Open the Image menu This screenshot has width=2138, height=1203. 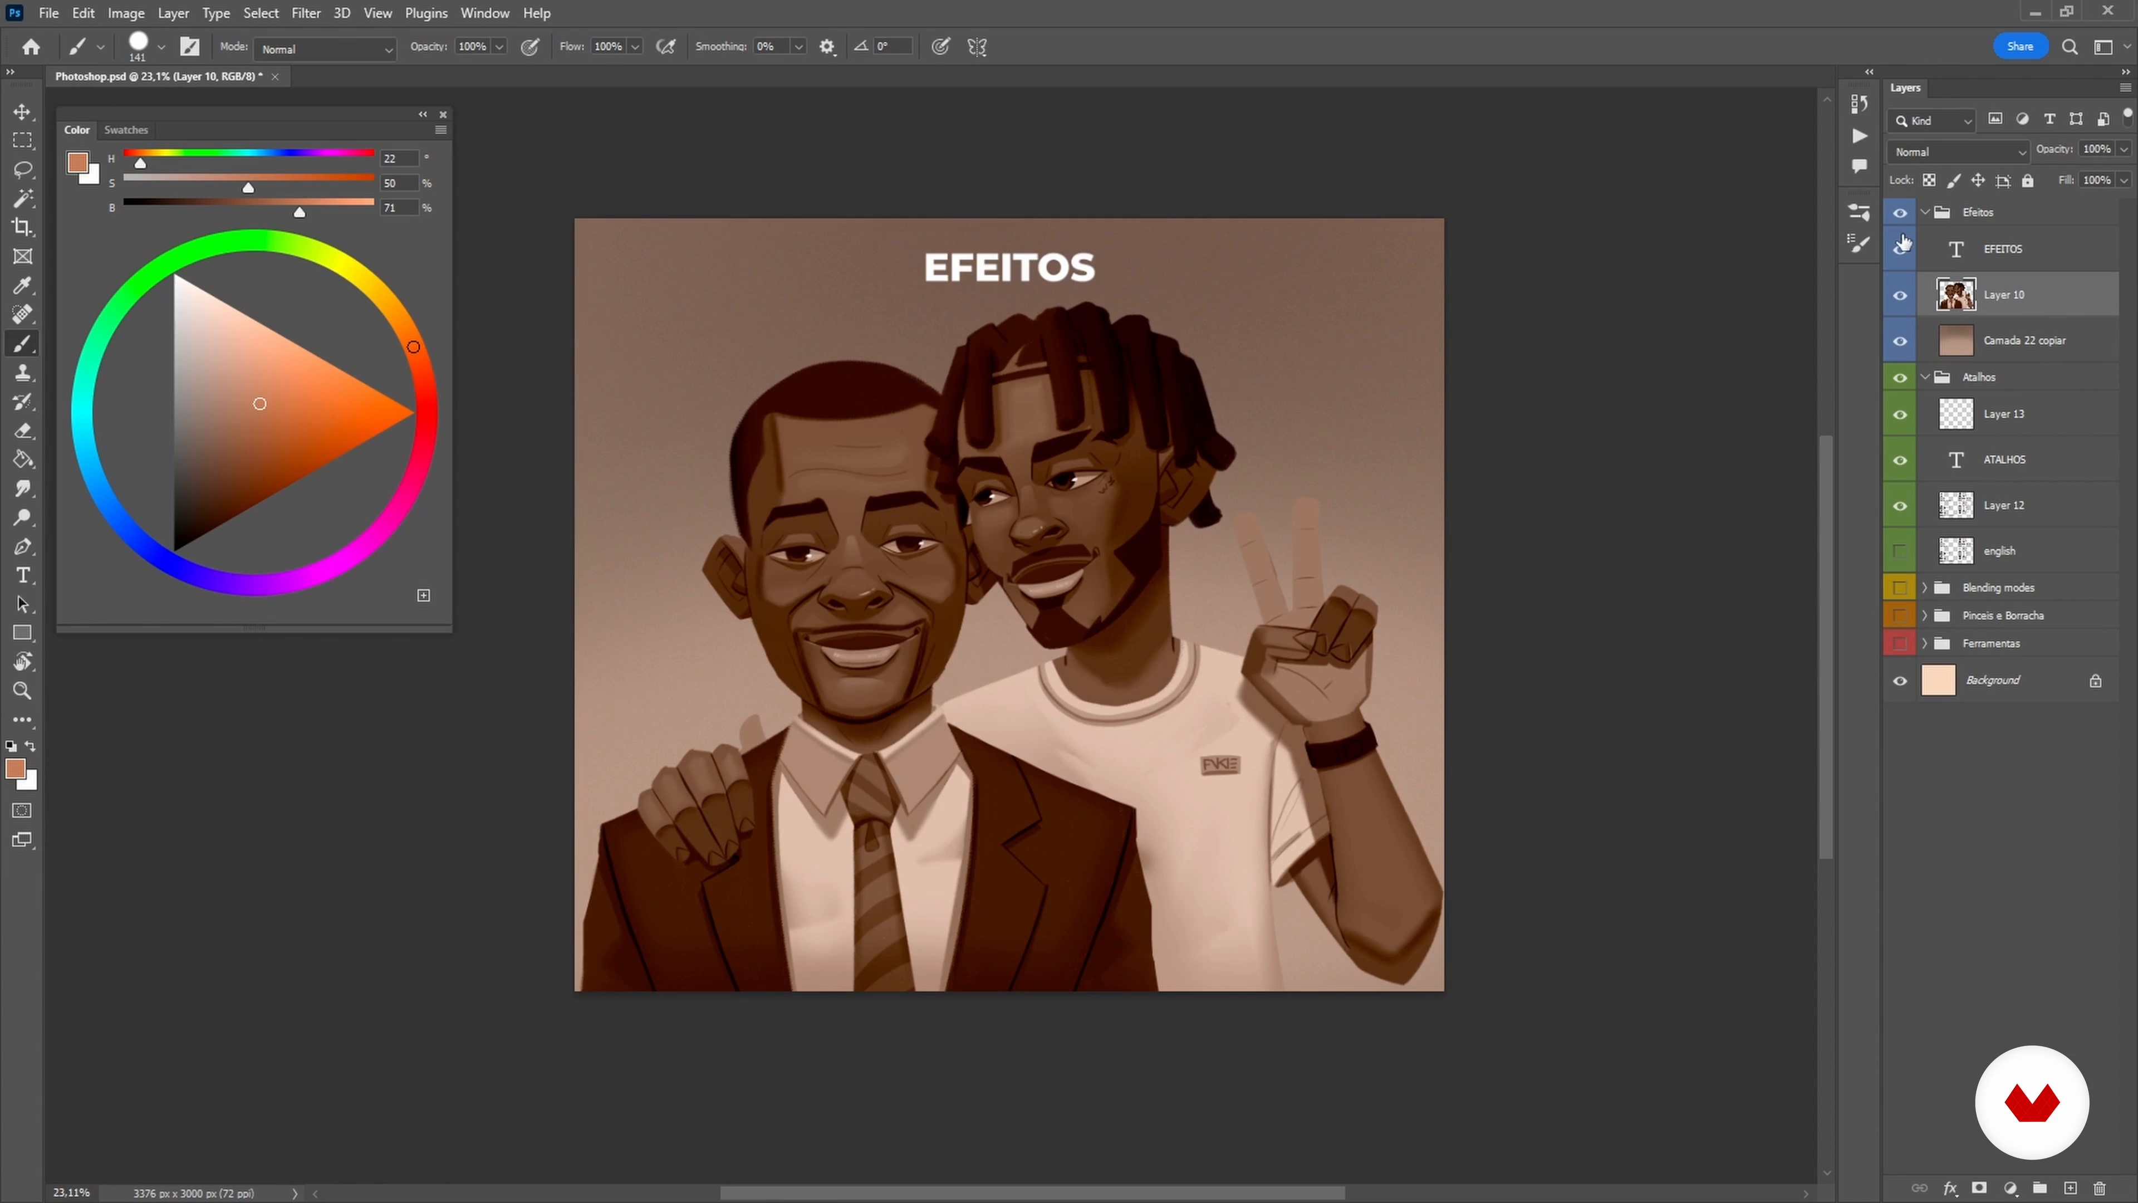point(126,13)
